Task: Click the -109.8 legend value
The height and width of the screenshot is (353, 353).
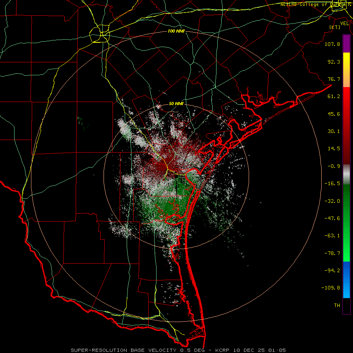Action: click(331, 288)
